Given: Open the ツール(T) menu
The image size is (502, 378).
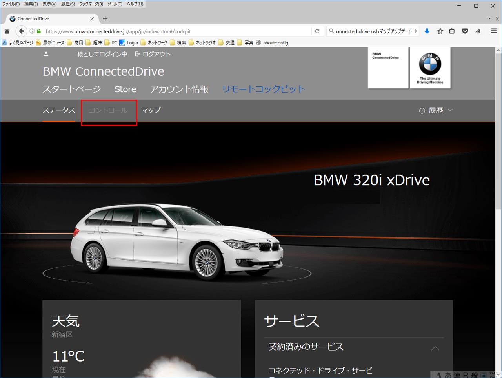Looking at the screenshot, I should pyautogui.click(x=115, y=4).
